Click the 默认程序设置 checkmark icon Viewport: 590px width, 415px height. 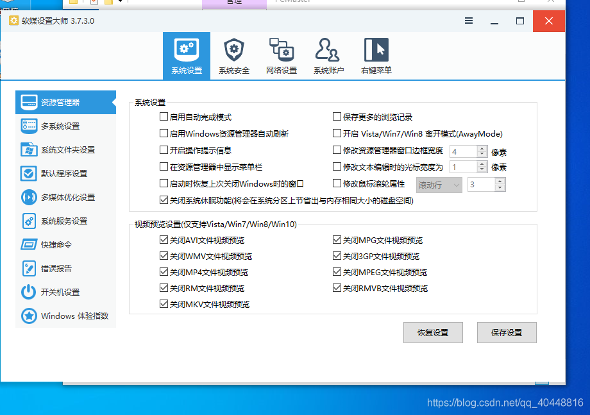pos(29,173)
